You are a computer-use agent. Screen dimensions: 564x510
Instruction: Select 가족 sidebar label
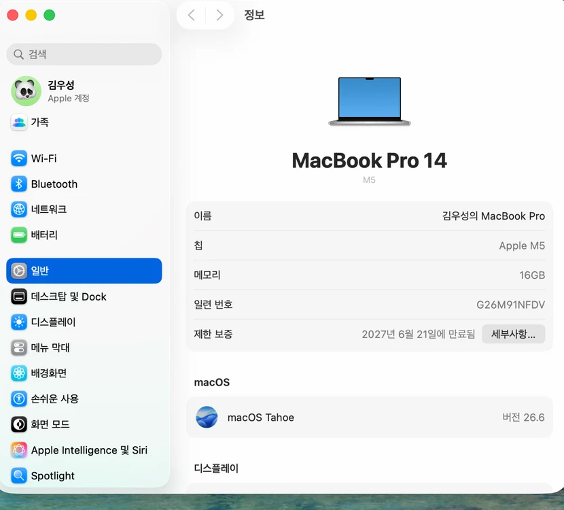pyautogui.click(x=39, y=122)
